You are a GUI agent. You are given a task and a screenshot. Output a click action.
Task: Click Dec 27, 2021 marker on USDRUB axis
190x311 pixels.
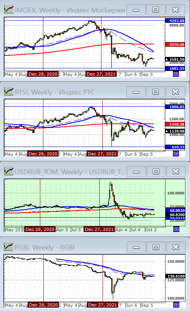tap(99, 229)
